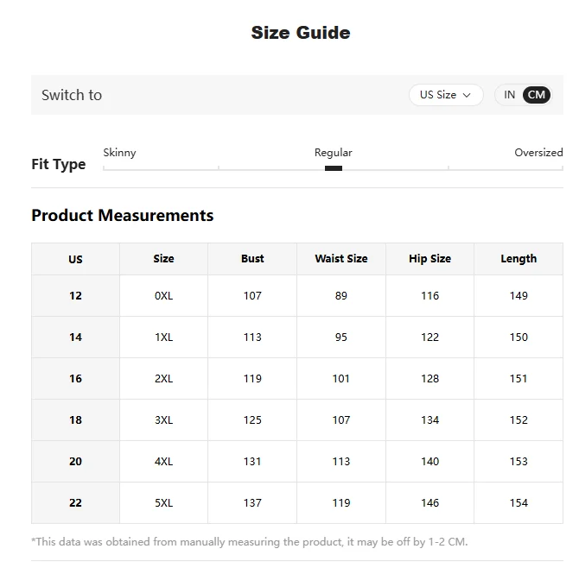The width and height of the screenshot is (579, 574).
Task: Select the US 16 row header
Action: click(x=75, y=378)
